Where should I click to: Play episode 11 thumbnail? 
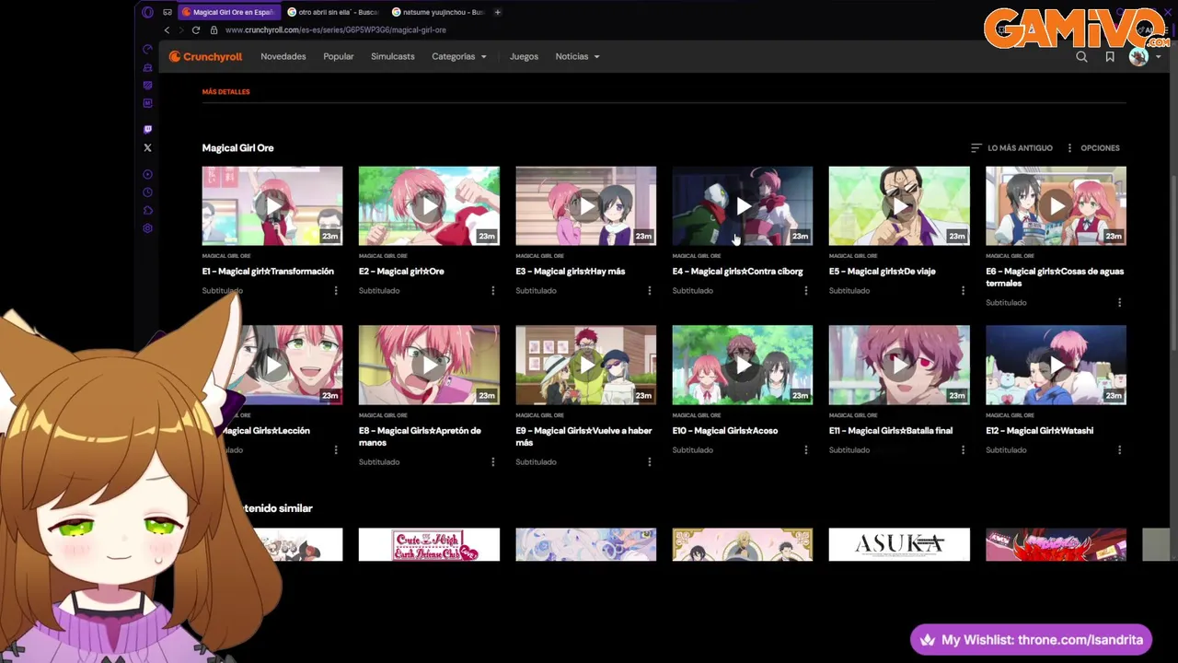[x=899, y=366]
